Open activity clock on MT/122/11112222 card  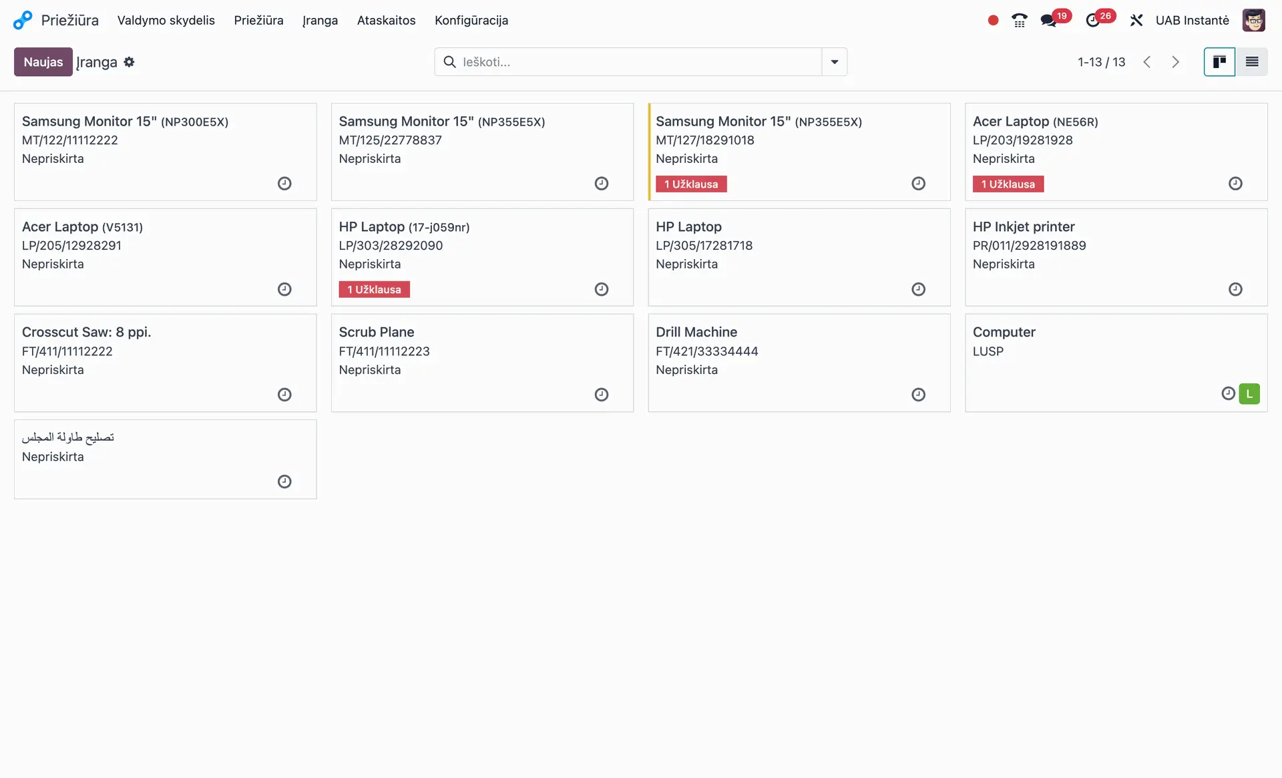tap(284, 184)
